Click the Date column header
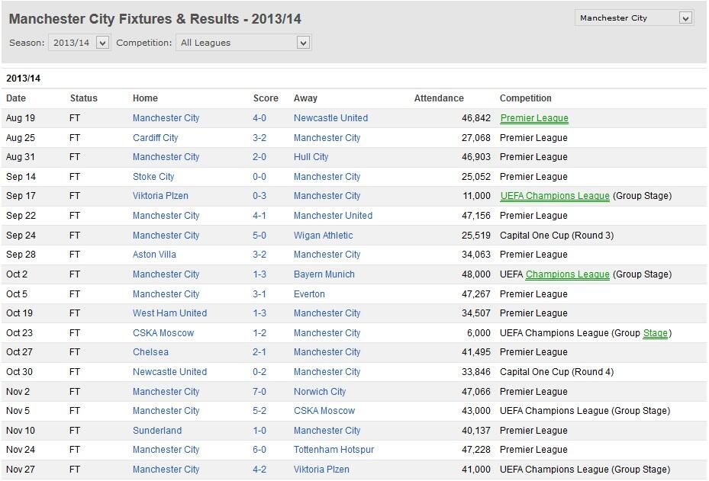This screenshot has width=709, height=481. 16,98
